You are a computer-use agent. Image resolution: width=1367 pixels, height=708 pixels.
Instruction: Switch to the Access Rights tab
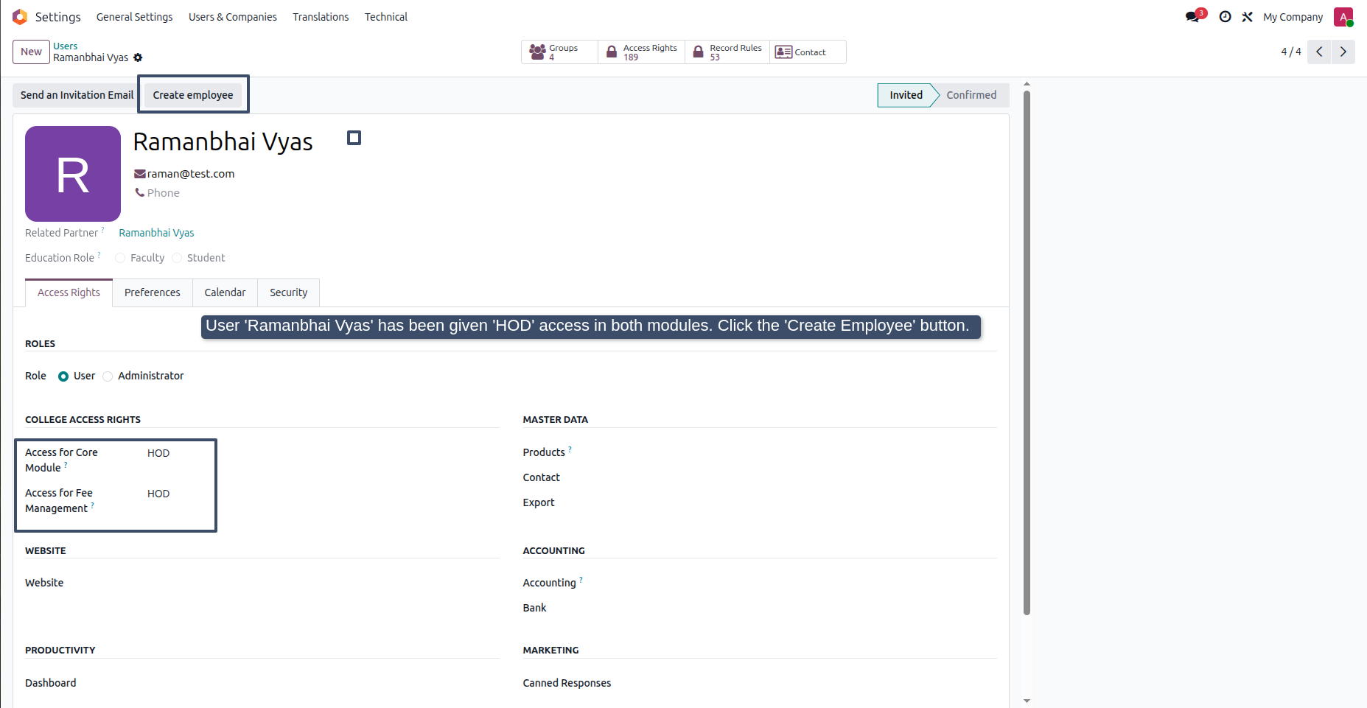[x=69, y=292]
